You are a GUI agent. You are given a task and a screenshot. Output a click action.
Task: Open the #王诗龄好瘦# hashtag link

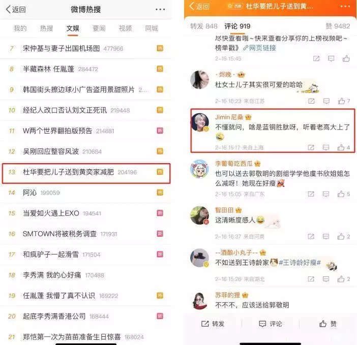pyautogui.click(x=300, y=263)
